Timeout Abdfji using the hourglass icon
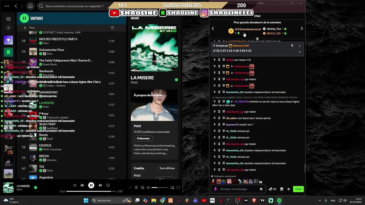The image size is (365, 205). click(219, 60)
